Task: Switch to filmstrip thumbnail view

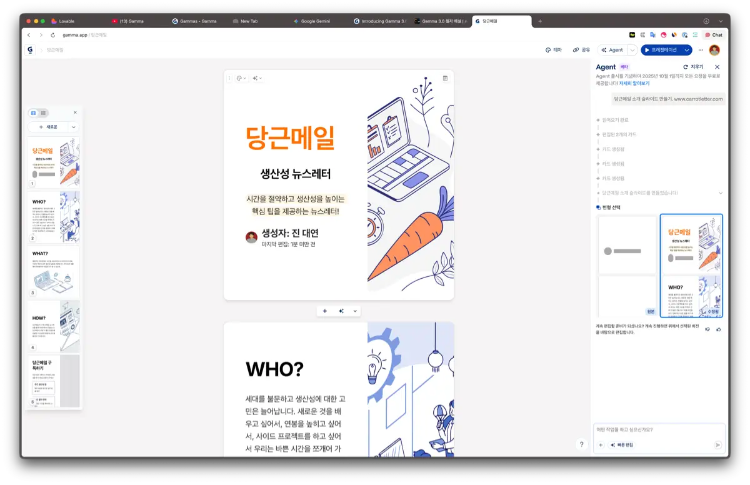Action: tap(34, 112)
